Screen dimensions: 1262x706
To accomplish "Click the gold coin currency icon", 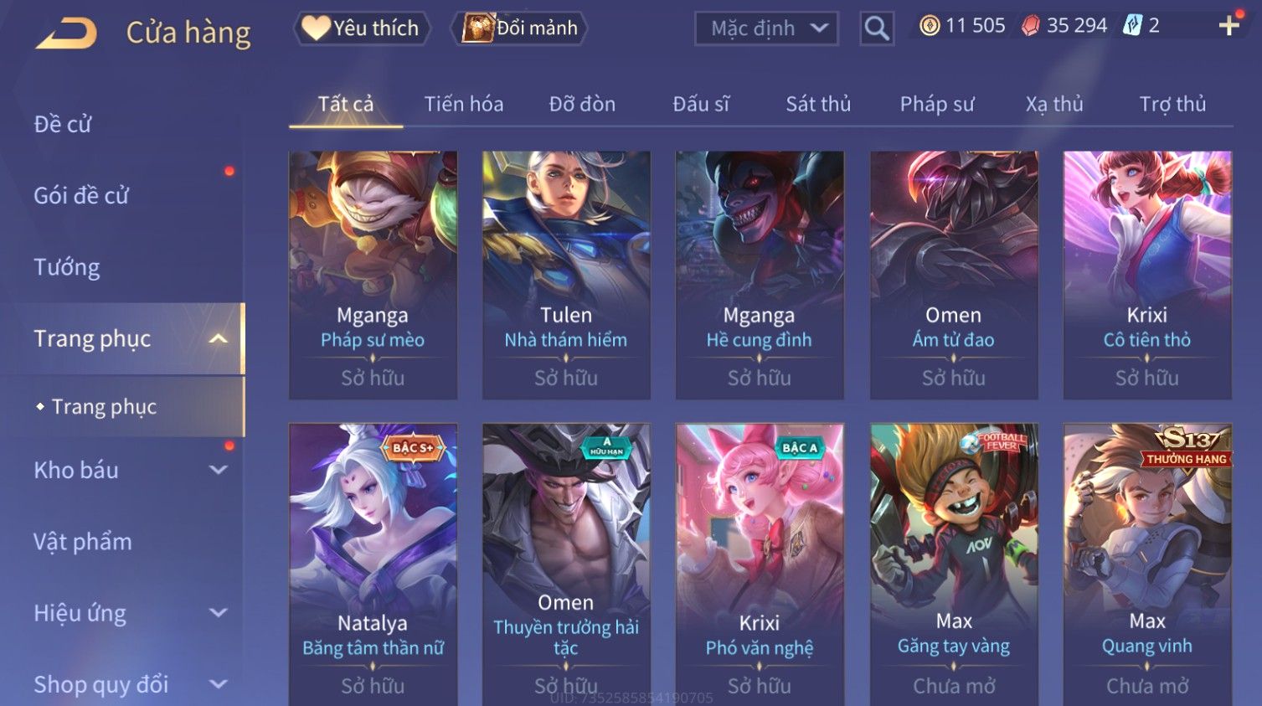I will [x=930, y=26].
